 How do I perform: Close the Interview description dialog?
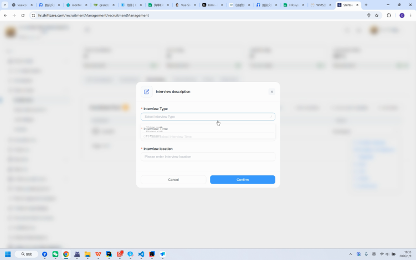click(271, 92)
